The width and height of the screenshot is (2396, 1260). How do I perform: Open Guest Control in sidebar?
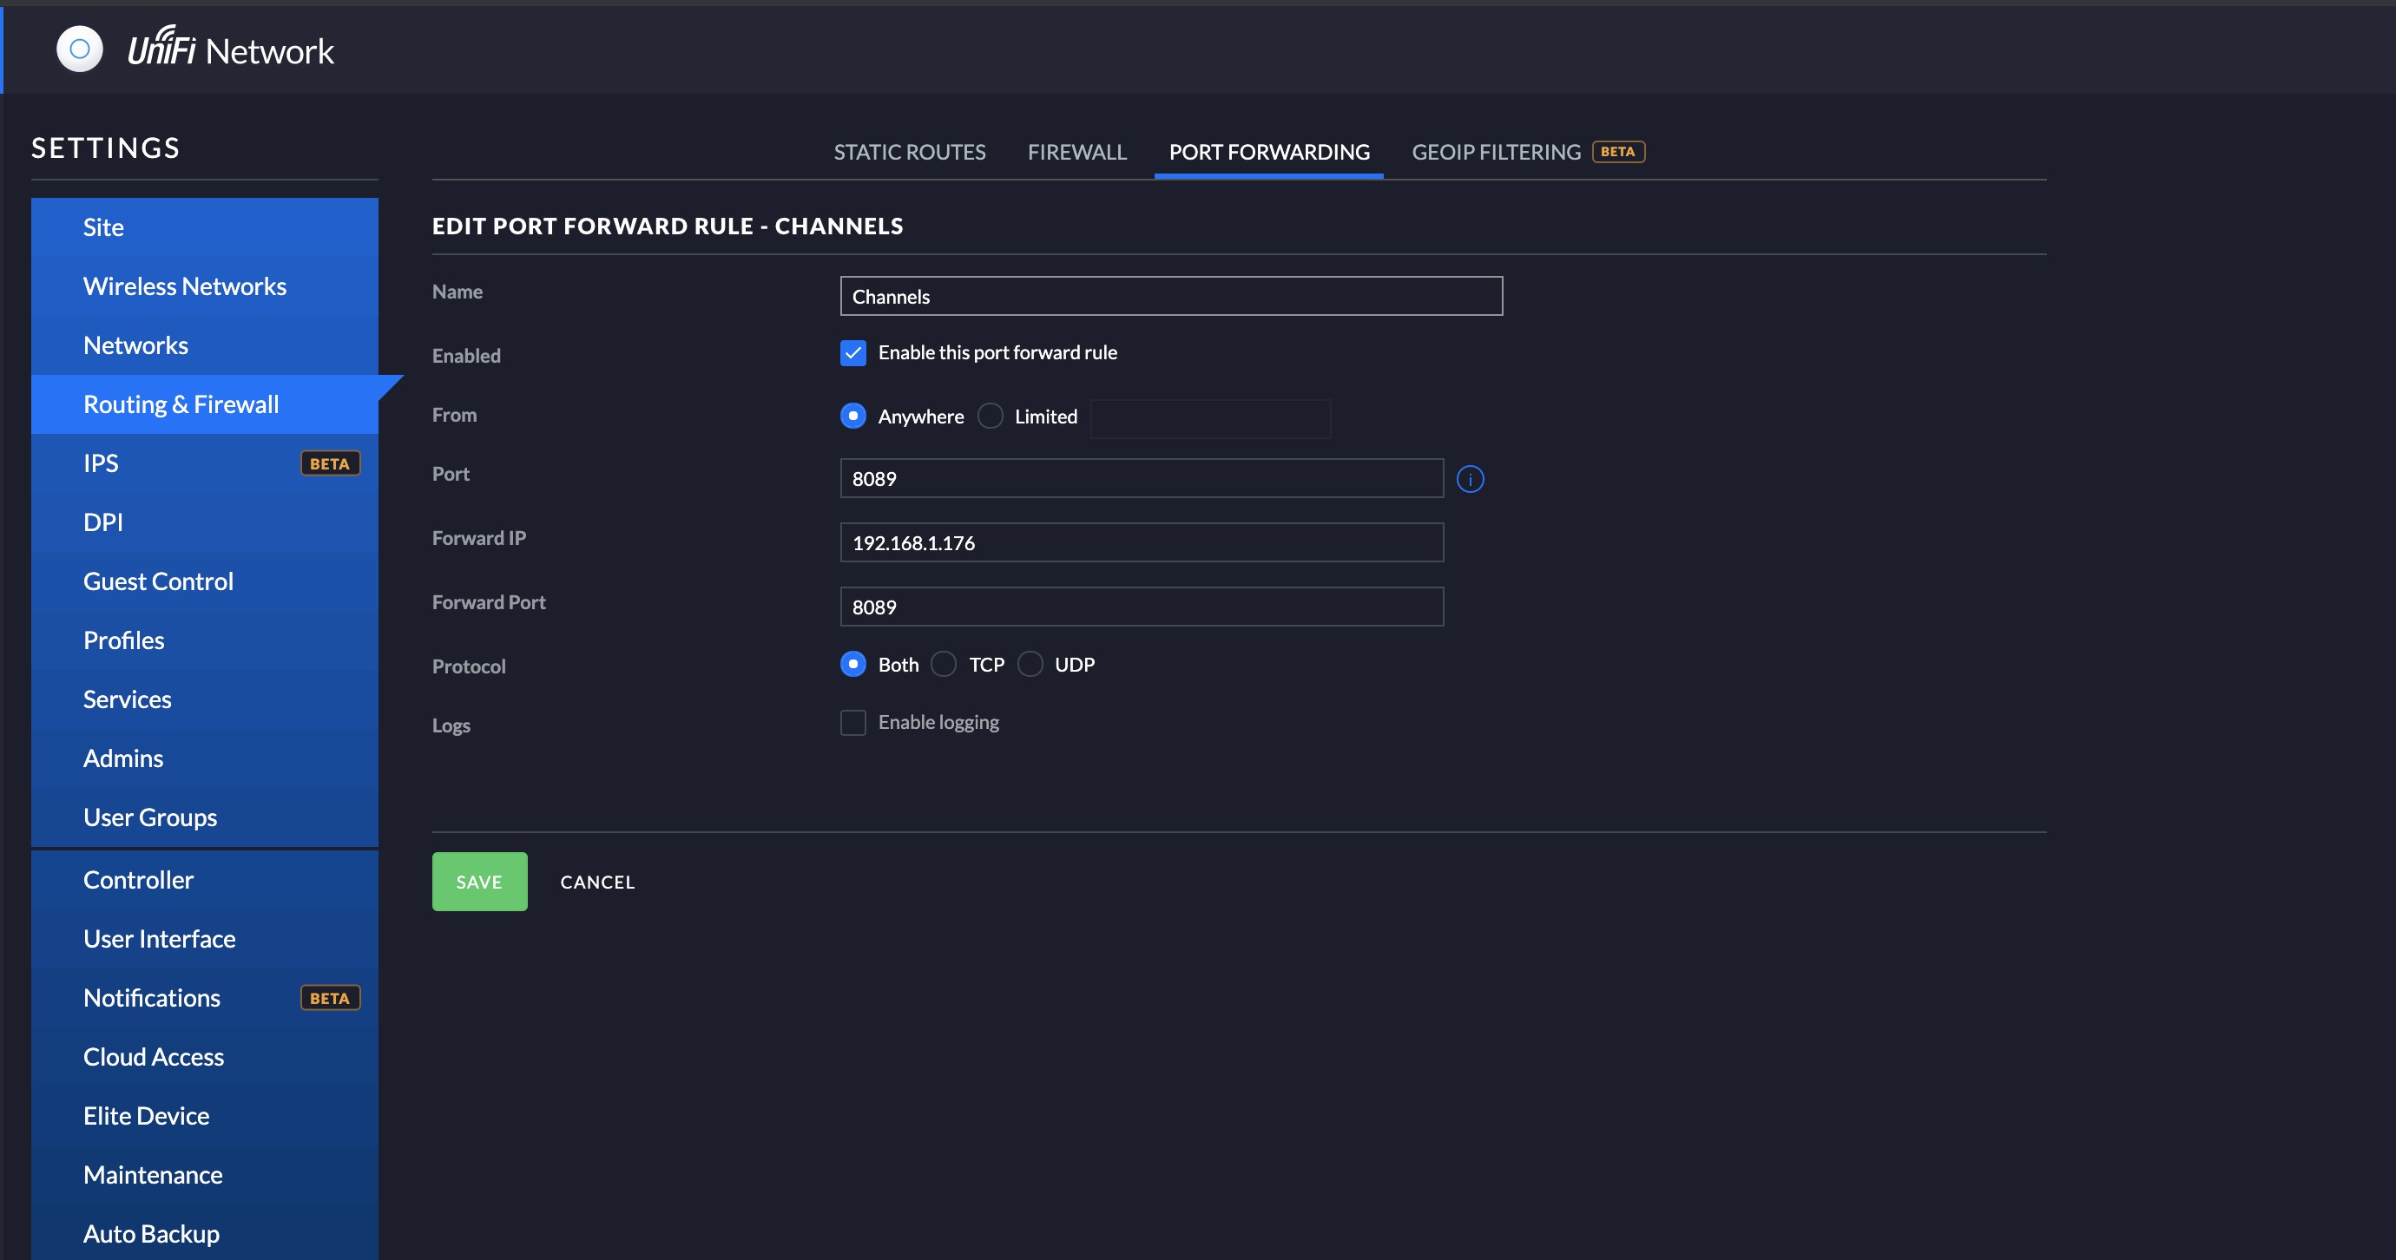click(158, 581)
